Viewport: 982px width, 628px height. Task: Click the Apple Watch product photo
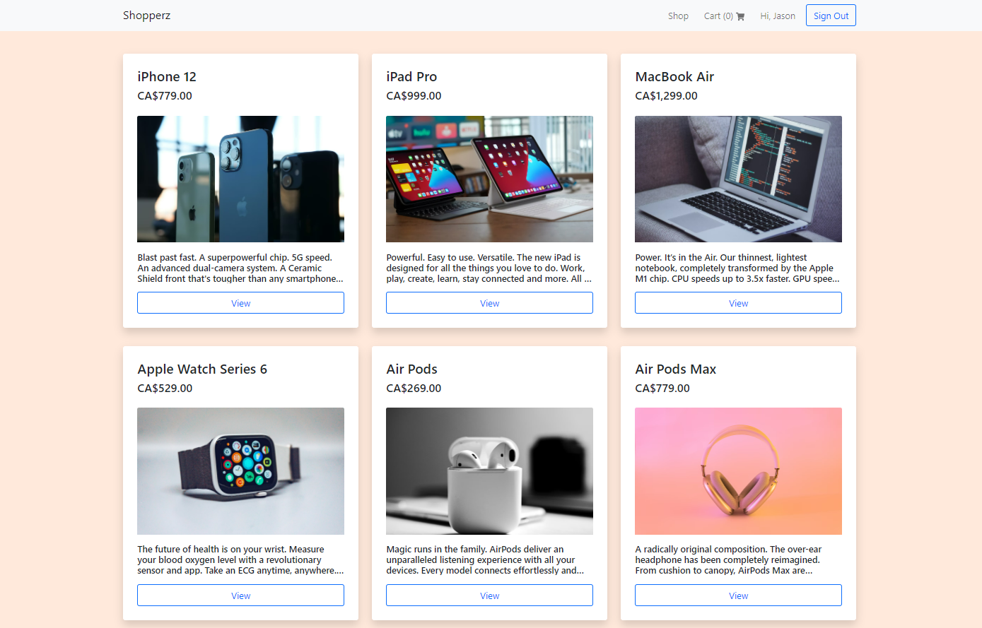pyautogui.click(x=240, y=471)
